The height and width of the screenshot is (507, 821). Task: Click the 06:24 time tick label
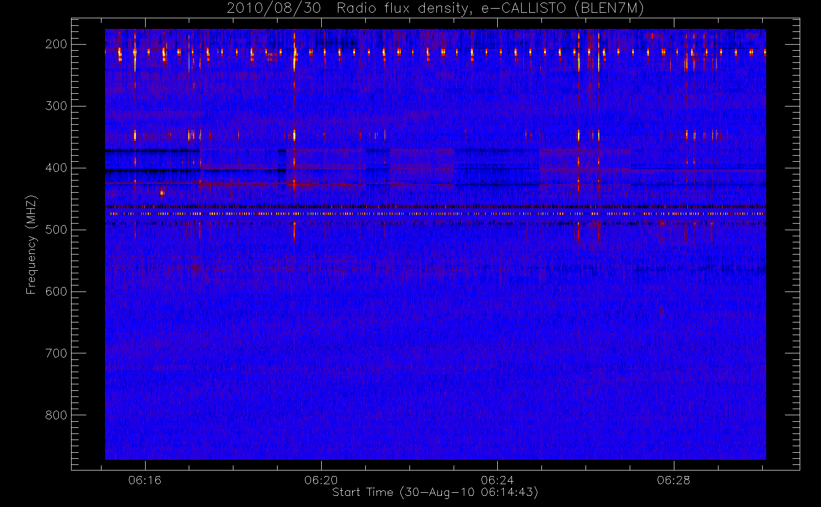[497, 480]
